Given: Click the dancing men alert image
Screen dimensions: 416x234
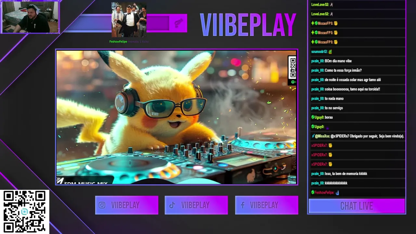Looking at the screenshot, I should [129, 20].
